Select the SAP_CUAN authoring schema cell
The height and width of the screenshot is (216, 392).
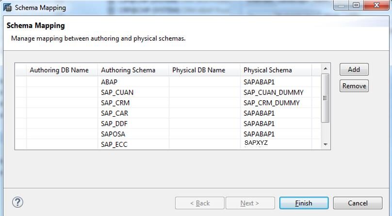117,93
